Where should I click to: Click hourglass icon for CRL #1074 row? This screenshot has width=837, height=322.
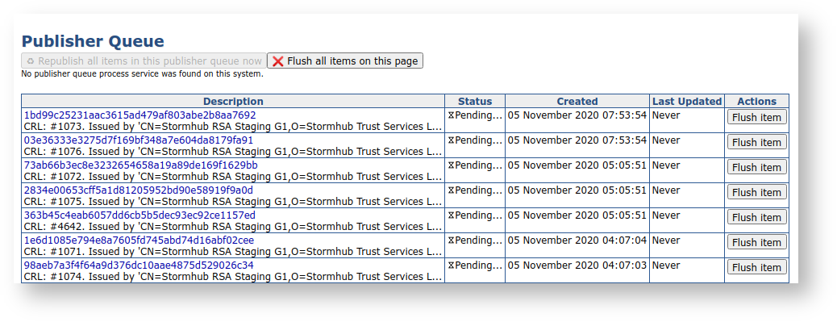pos(451,266)
